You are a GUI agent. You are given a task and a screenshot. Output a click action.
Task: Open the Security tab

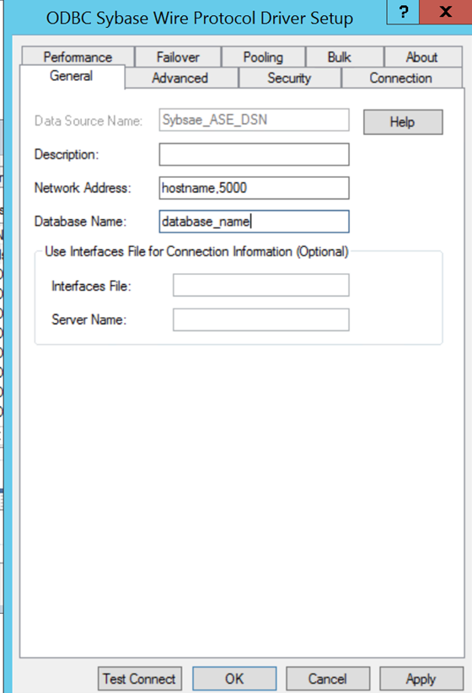pyautogui.click(x=289, y=78)
